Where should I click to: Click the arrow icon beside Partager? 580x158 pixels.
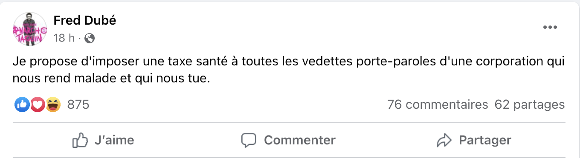(x=444, y=140)
